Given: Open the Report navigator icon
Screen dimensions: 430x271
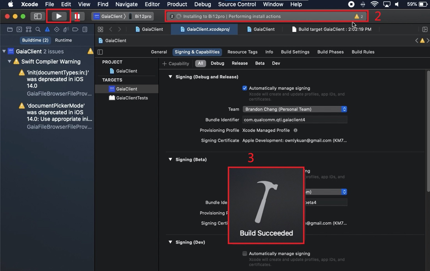Looking at the screenshot, I should (85, 29).
